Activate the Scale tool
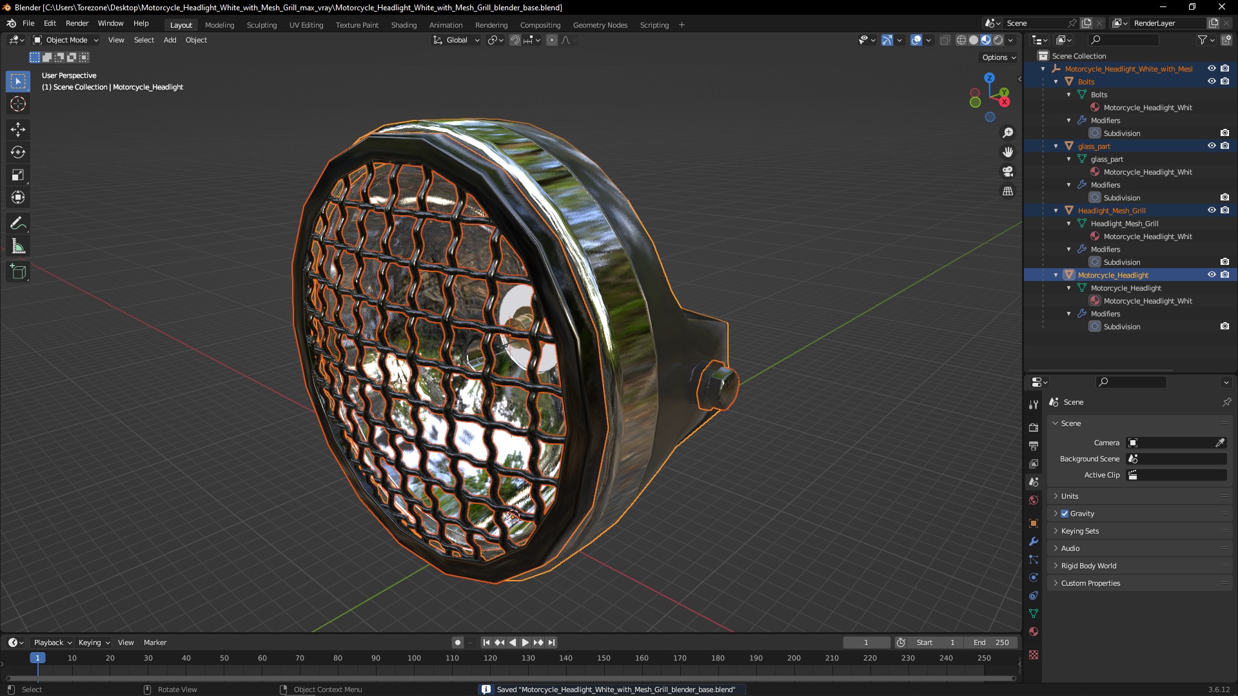This screenshot has width=1238, height=696. pyautogui.click(x=18, y=175)
